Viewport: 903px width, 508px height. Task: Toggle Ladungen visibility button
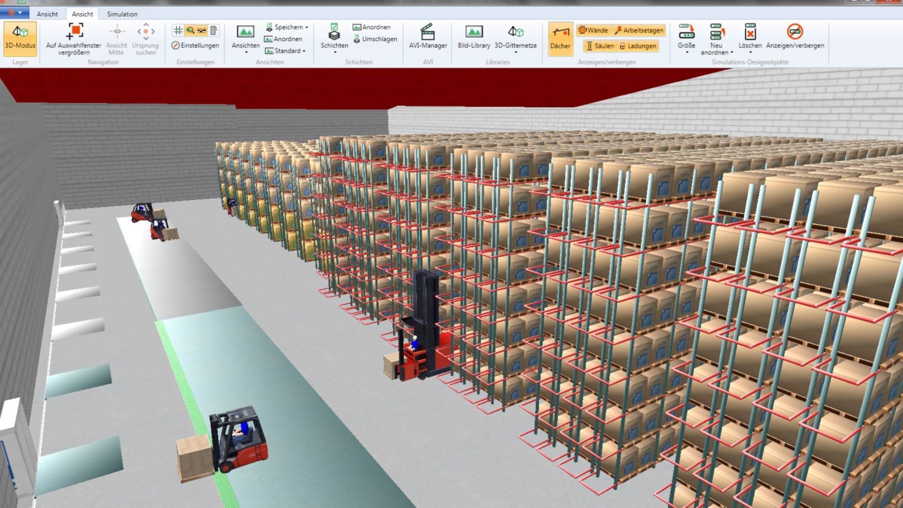tap(638, 46)
